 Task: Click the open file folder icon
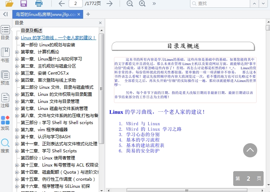[9, 4]
